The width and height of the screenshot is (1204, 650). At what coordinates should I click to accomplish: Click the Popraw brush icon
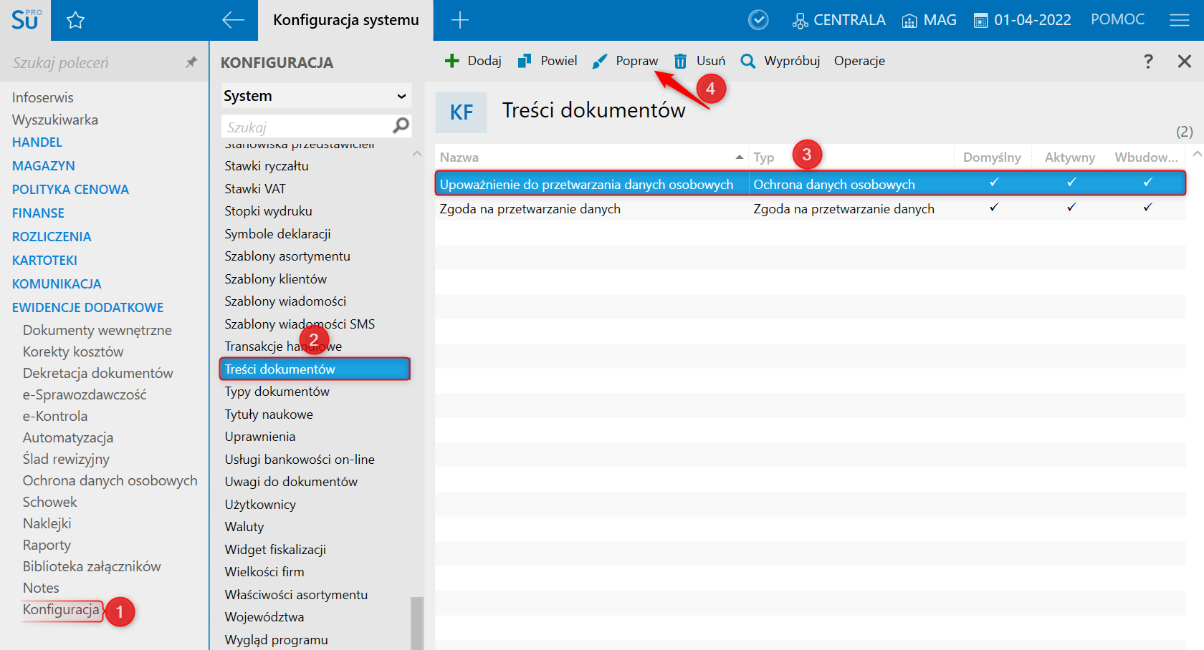coord(600,61)
